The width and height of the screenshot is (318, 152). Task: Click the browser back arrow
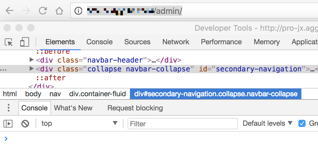pyautogui.click(x=9, y=11)
